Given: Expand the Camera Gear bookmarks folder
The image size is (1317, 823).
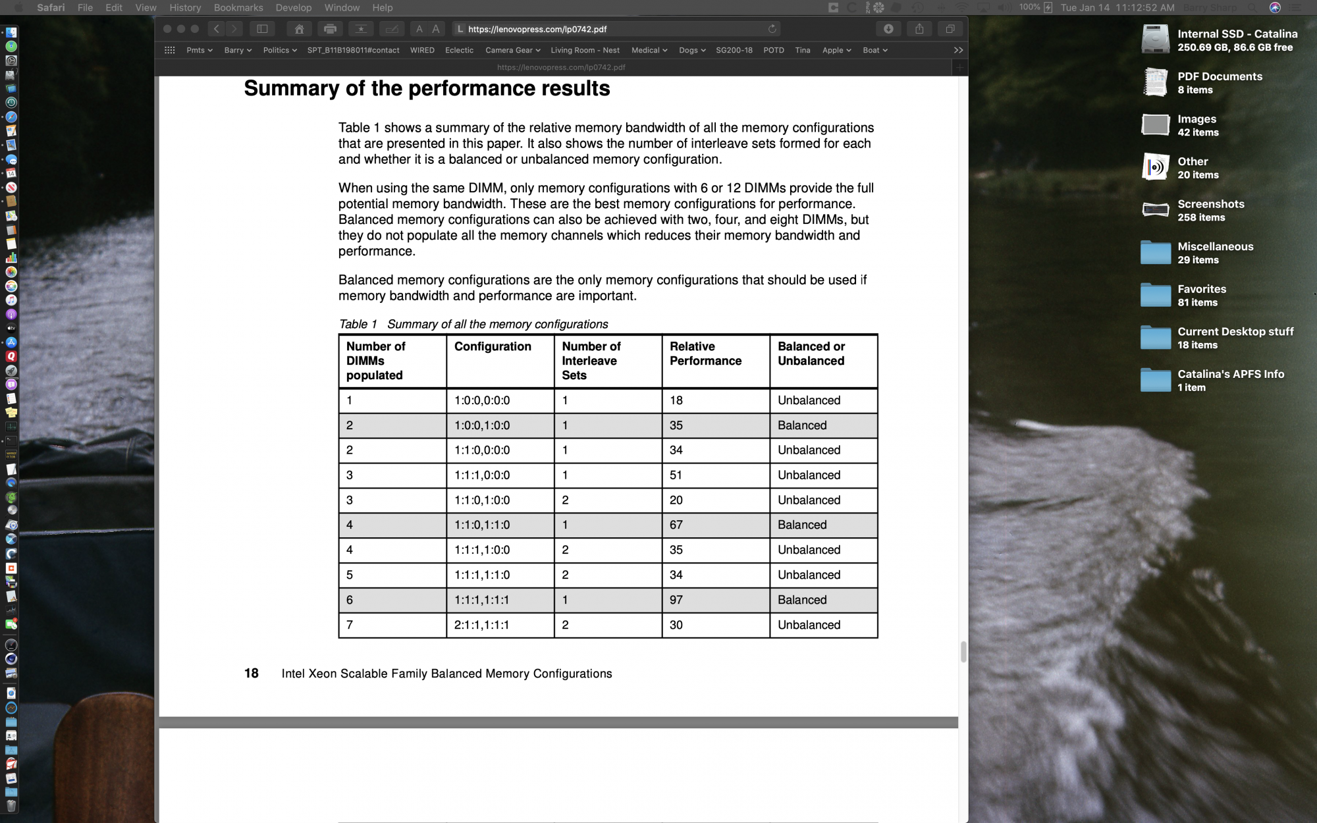Looking at the screenshot, I should [x=512, y=50].
